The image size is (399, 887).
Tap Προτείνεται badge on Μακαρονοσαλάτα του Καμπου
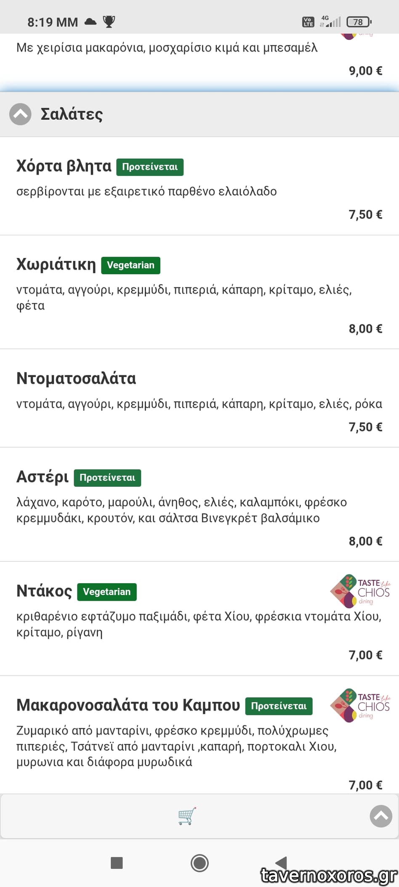coord(279,706)
